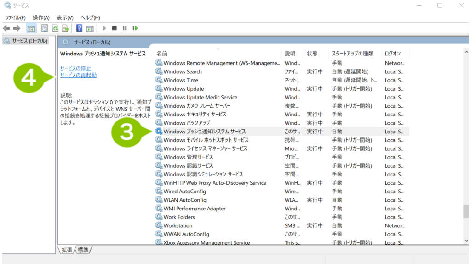Stop the service with the stop icon
Viewport: 471px width, 264px height.
(114, 28)
